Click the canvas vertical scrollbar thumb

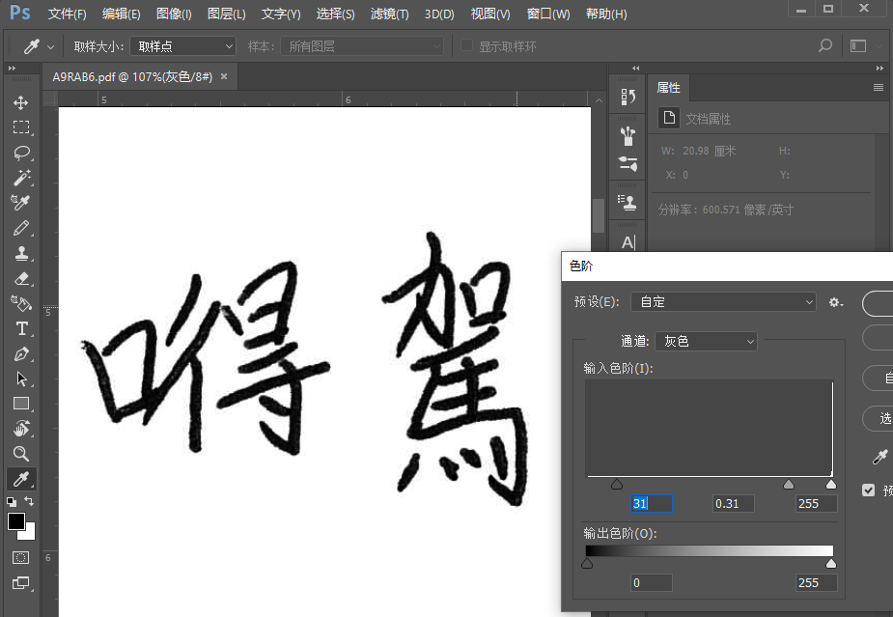[599, 215]
